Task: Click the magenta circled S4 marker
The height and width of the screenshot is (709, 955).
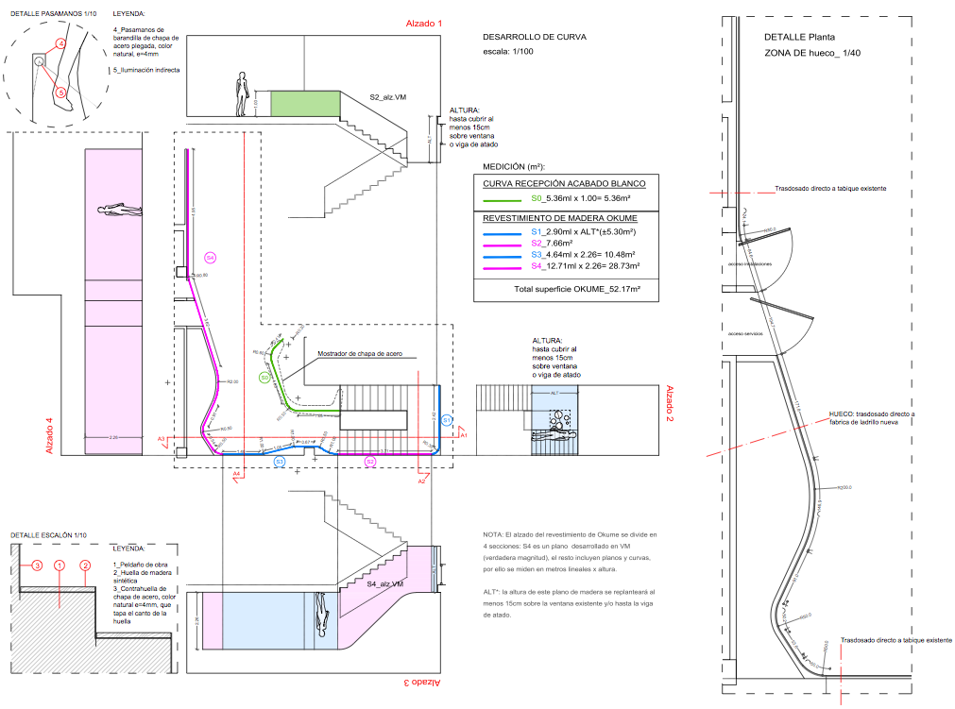Action: click(x=211, y=258)
